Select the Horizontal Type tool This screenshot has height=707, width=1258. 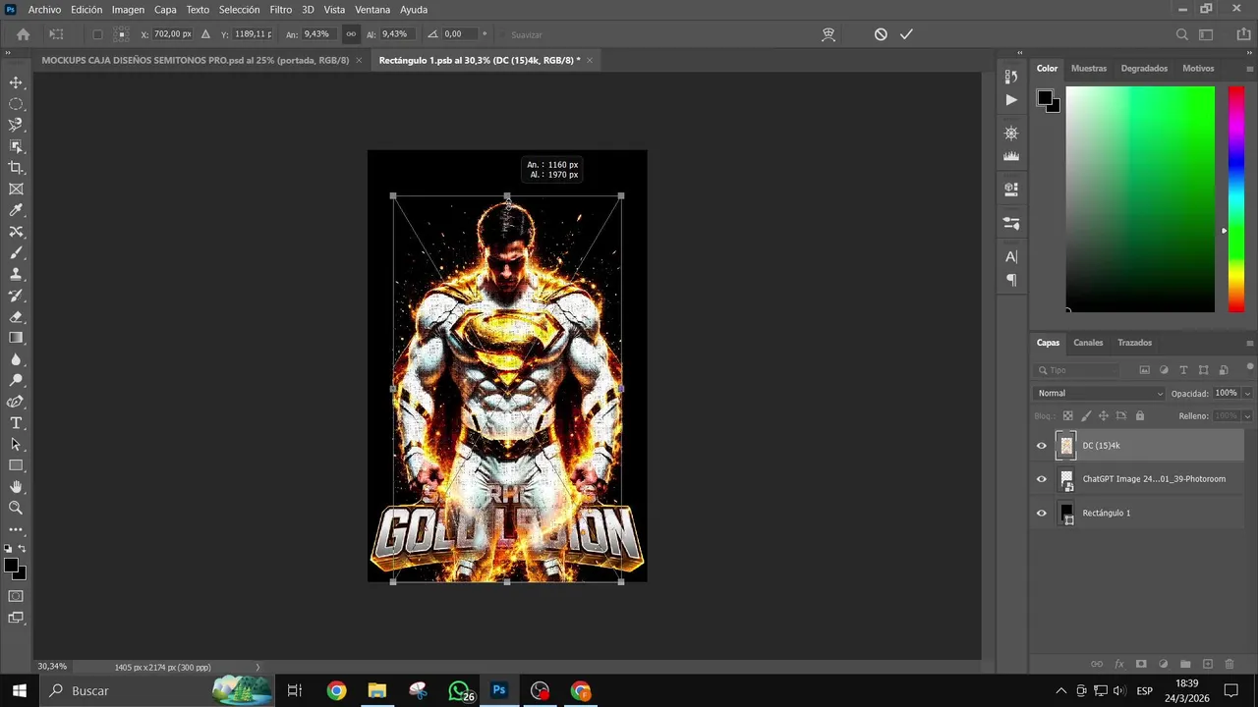16,423
